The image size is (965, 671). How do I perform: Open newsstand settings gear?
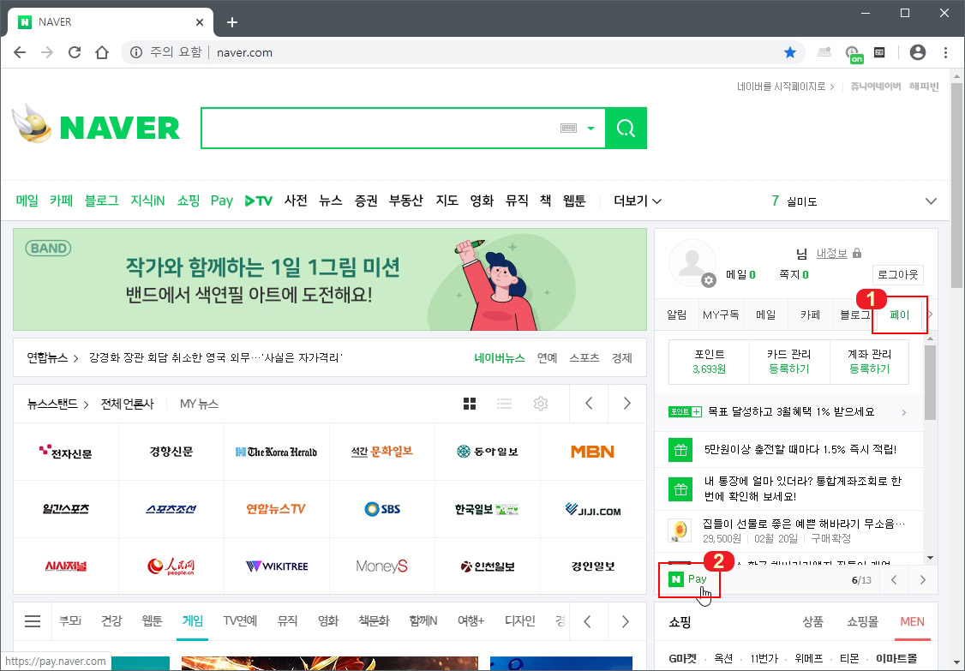pyautogui.click(x=541, y=404)
